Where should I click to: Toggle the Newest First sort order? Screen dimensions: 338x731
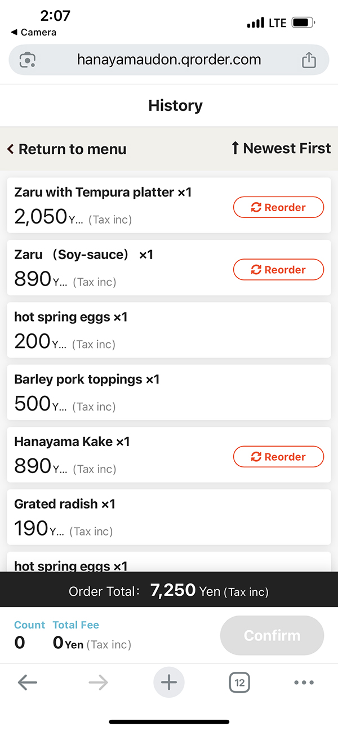coord(281,148)
